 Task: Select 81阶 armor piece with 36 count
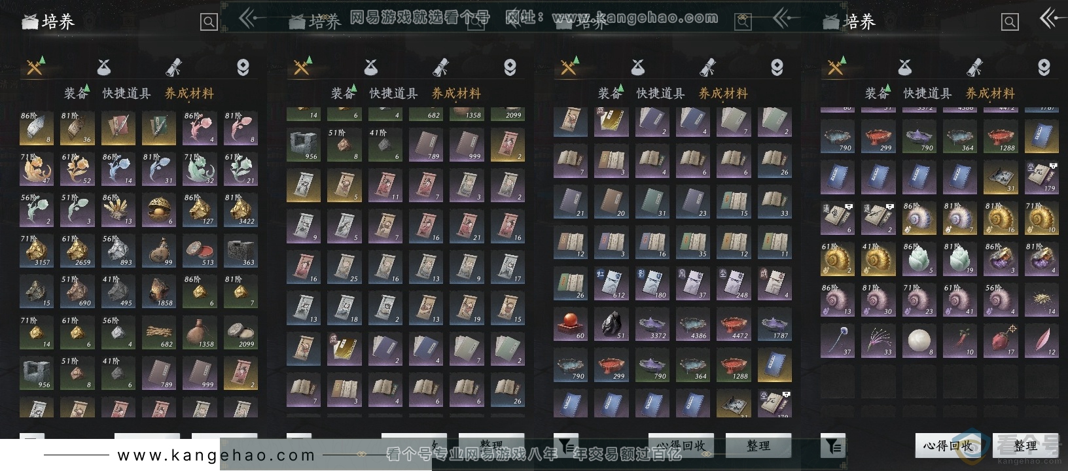point(77,128)
